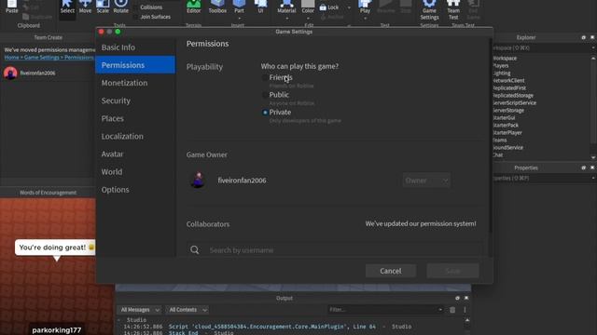Click the Explorer scrollbar down arrow
The width and height of the screenshot is (597, 335).
point(593,157)
